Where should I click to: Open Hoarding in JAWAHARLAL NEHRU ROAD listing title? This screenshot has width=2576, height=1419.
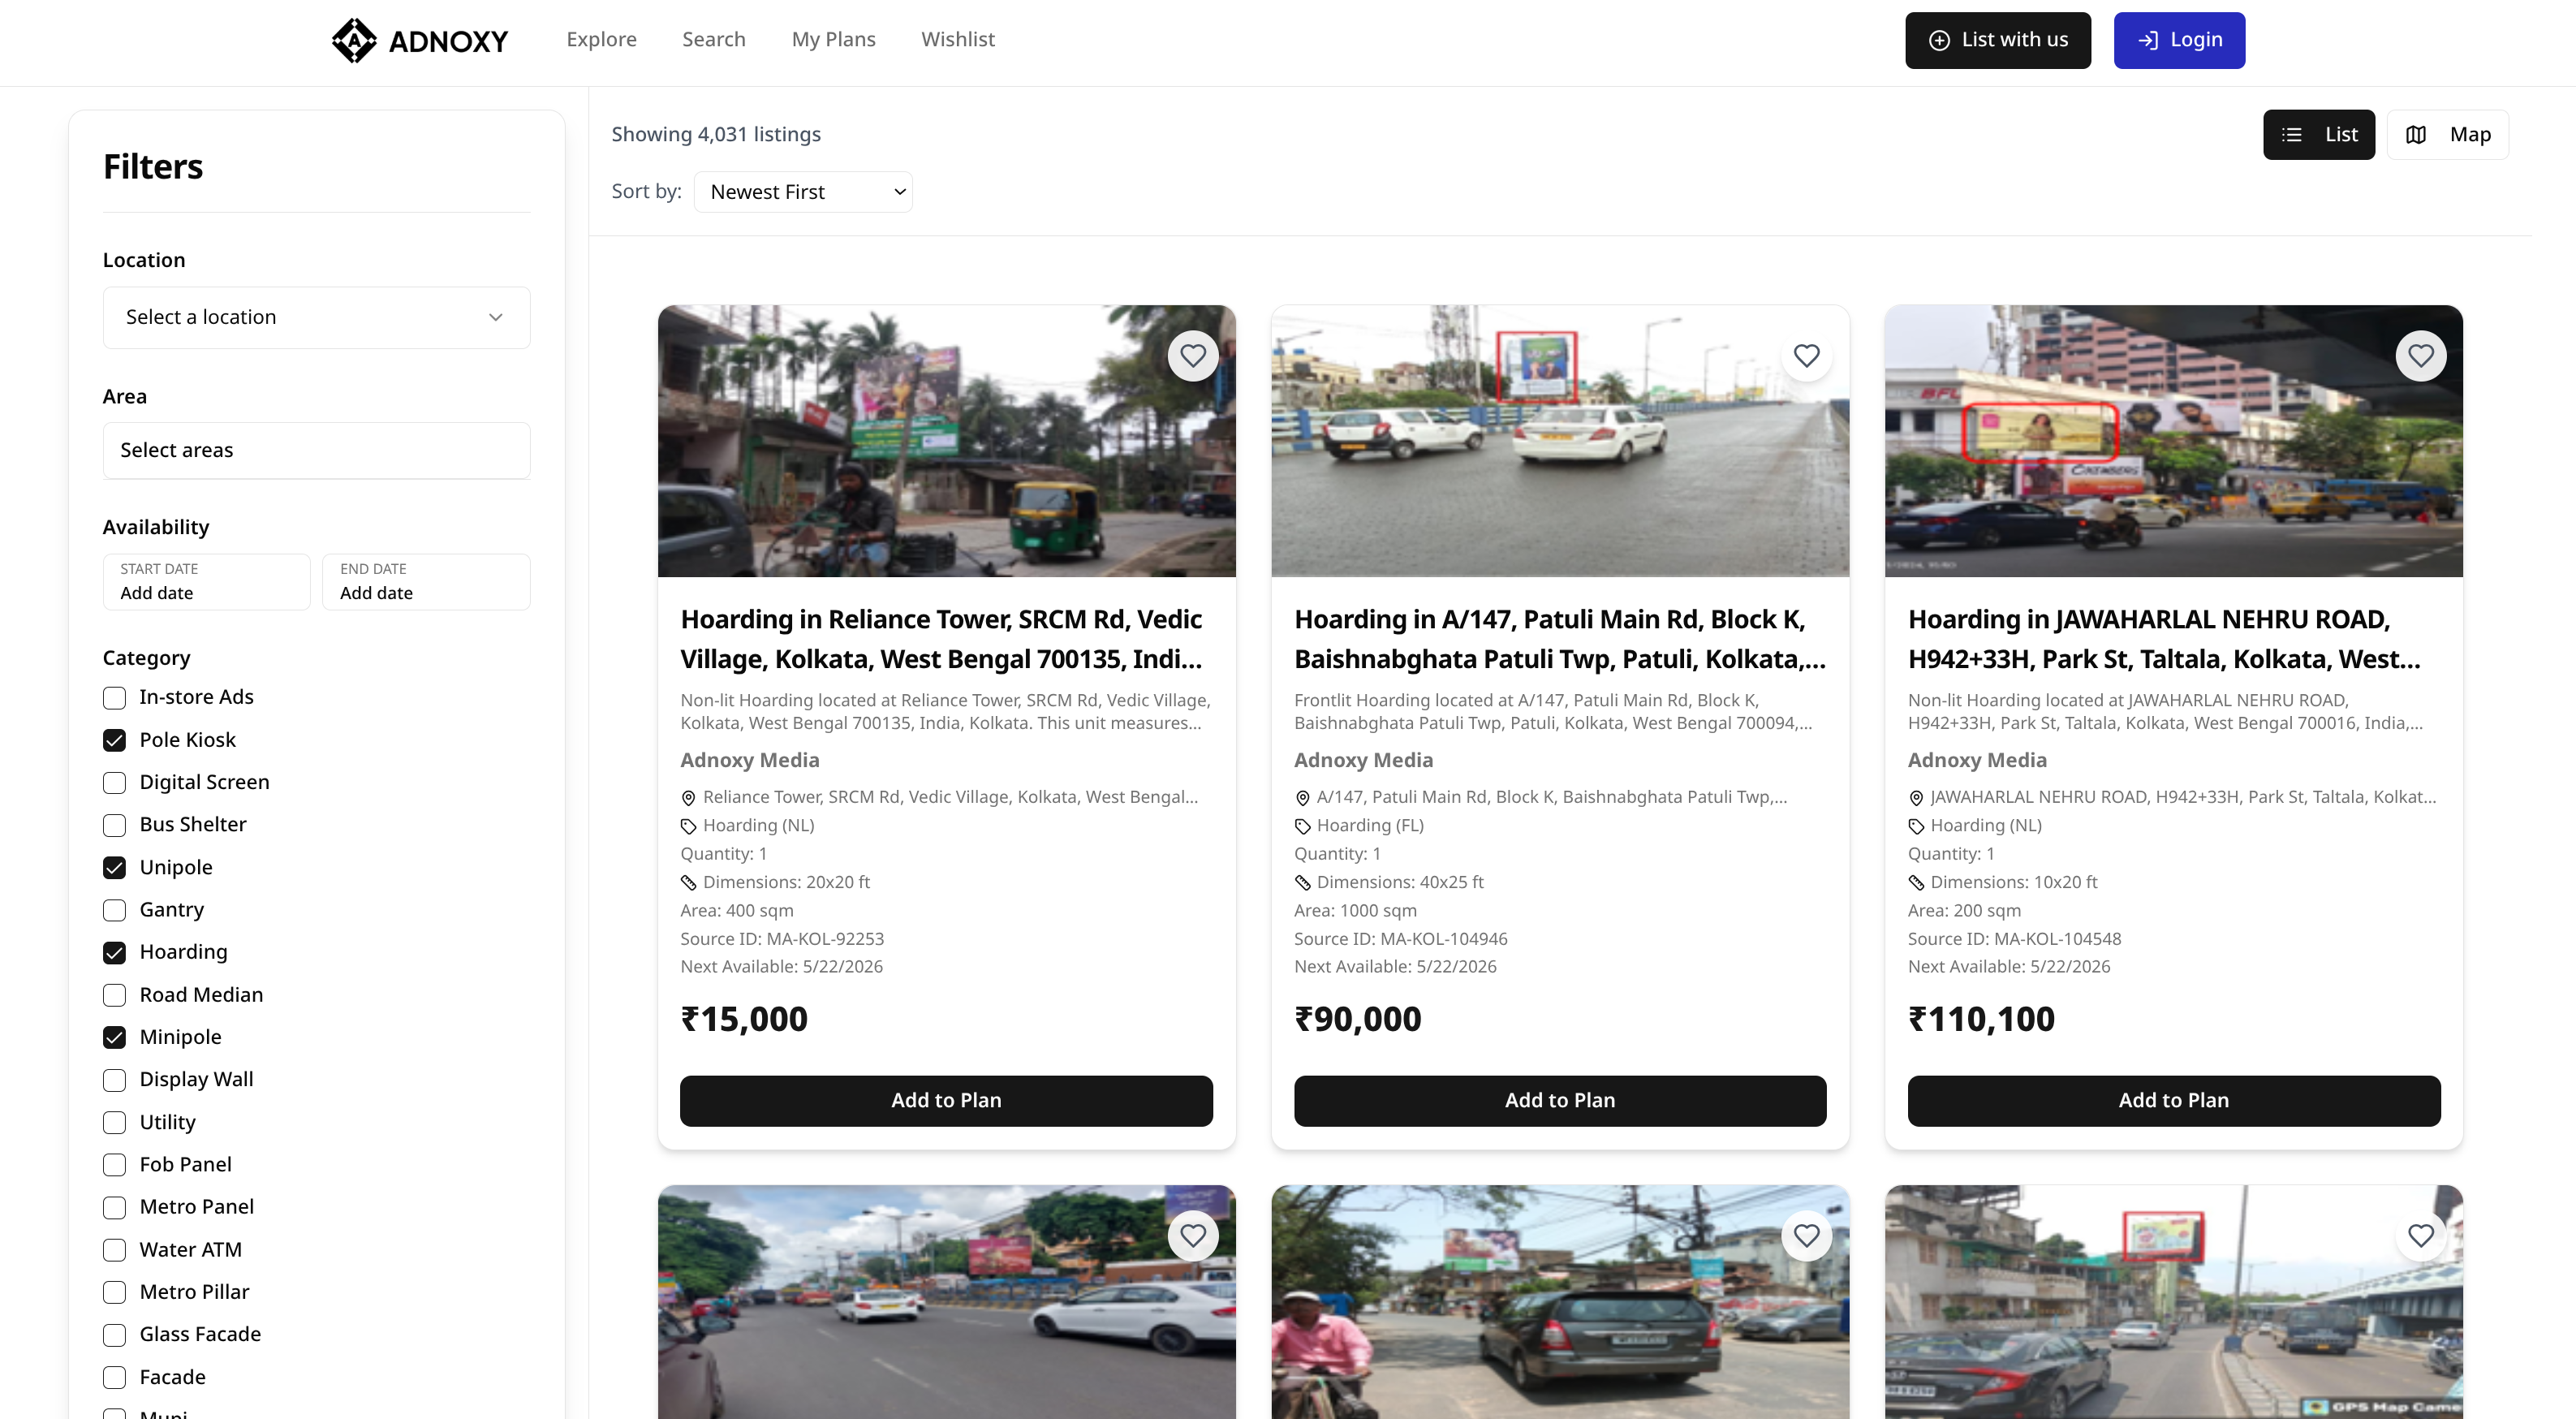coord(2165,640)
